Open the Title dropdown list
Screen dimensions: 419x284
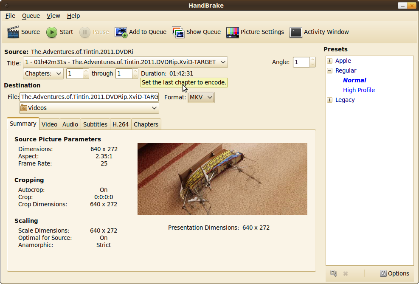click(125, 62)
